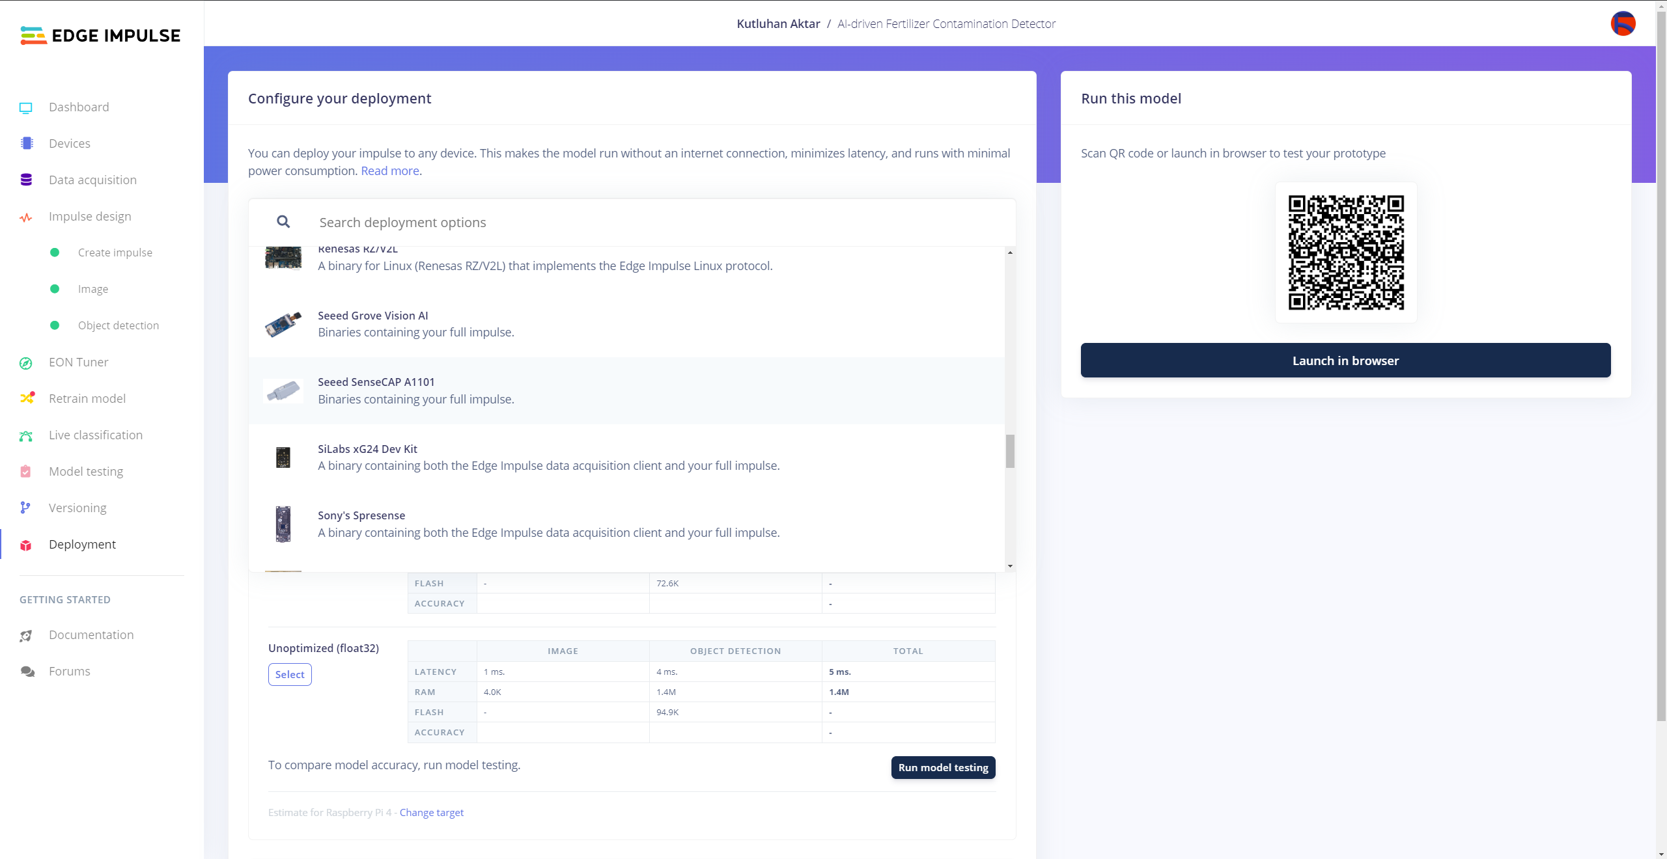Open the Live classification page

pos(95,435)
